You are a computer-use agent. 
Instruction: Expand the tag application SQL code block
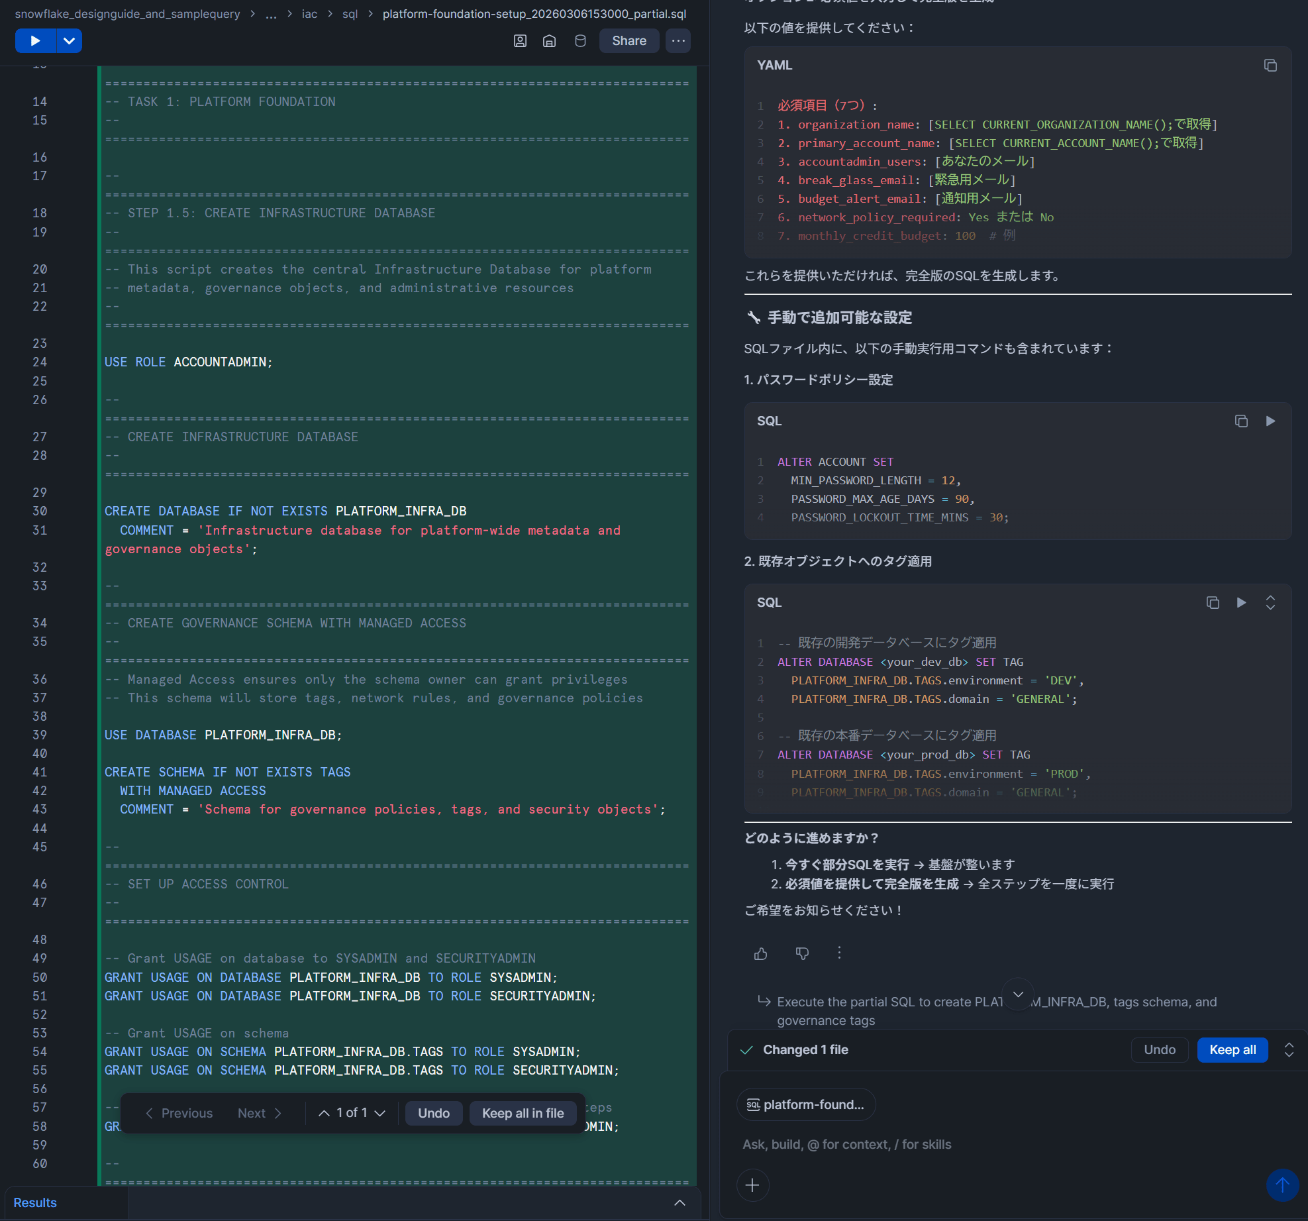(1270, 603)
